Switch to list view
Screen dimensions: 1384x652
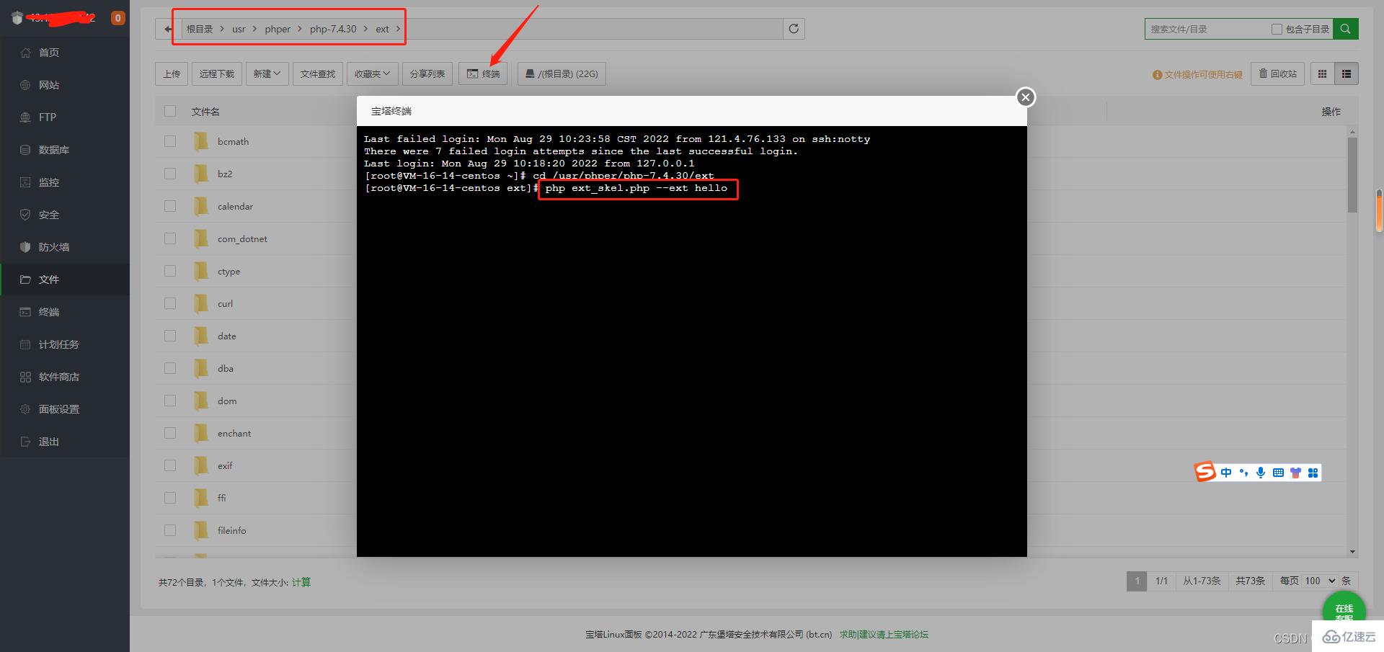pyautogui.click(x=1346, y=73)
